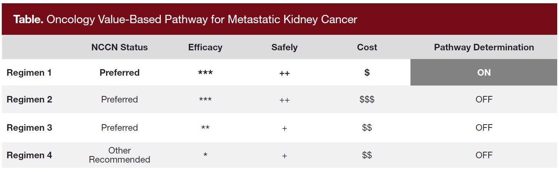
Task: Click the Cost column header
Action: click(367, 47)
